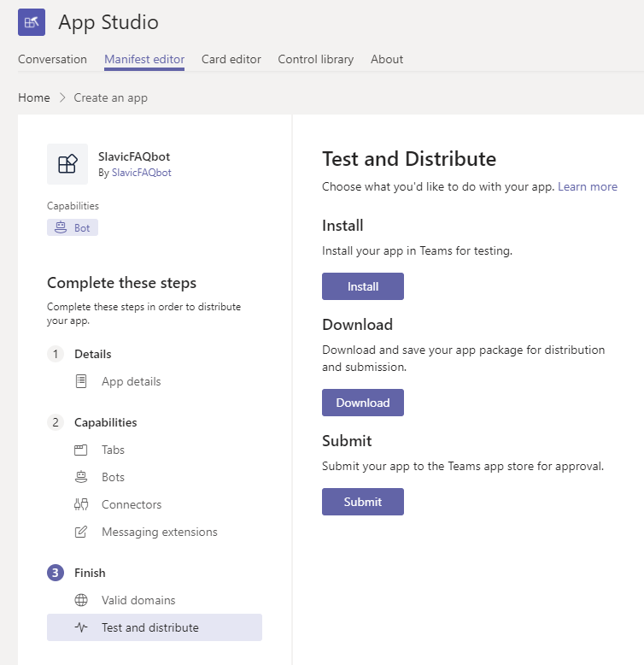Open the Tabs capability
The image size is (644, 665).
113,450
